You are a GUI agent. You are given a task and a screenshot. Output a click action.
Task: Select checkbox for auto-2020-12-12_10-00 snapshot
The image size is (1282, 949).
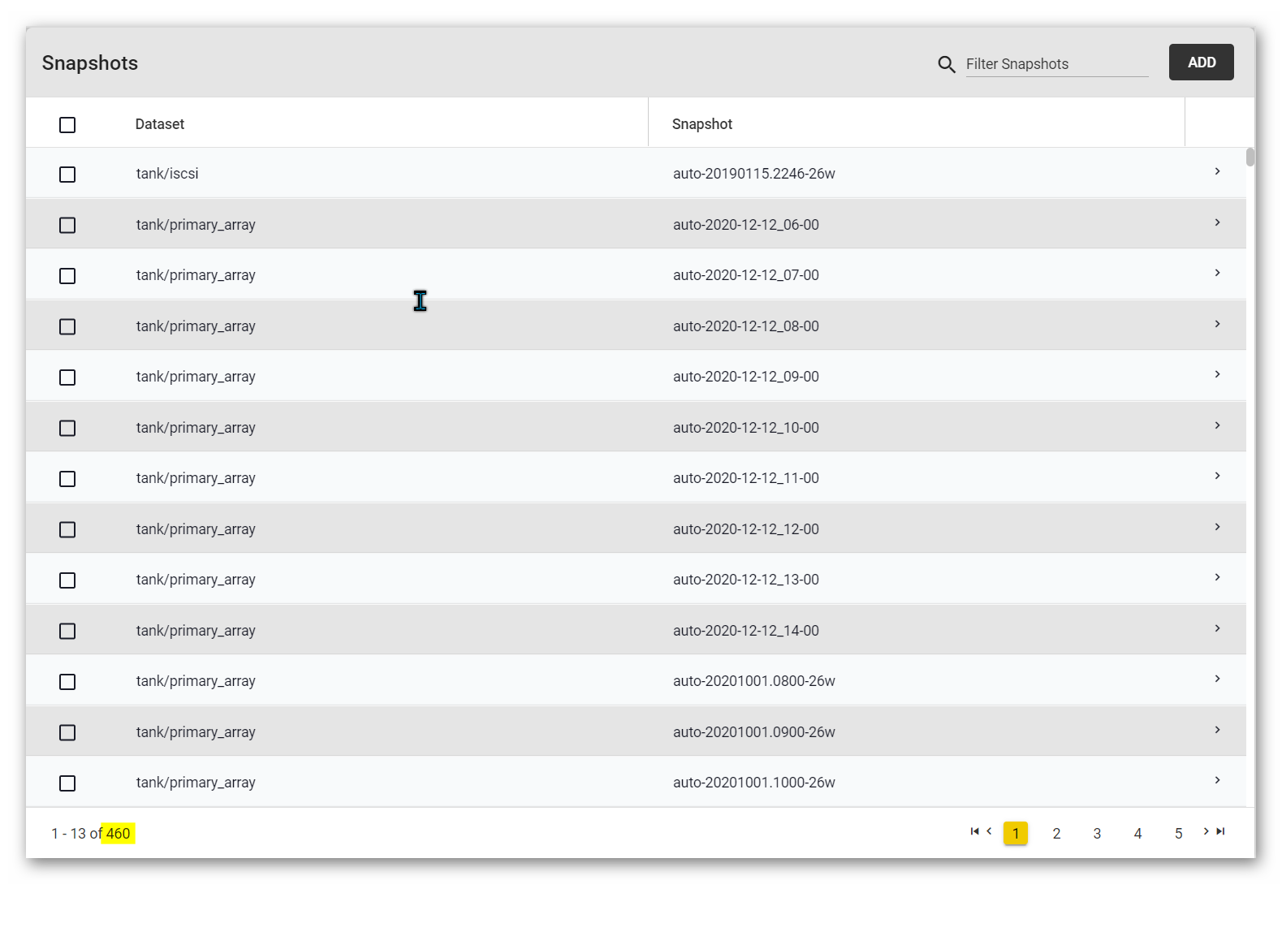coord(67,428)
